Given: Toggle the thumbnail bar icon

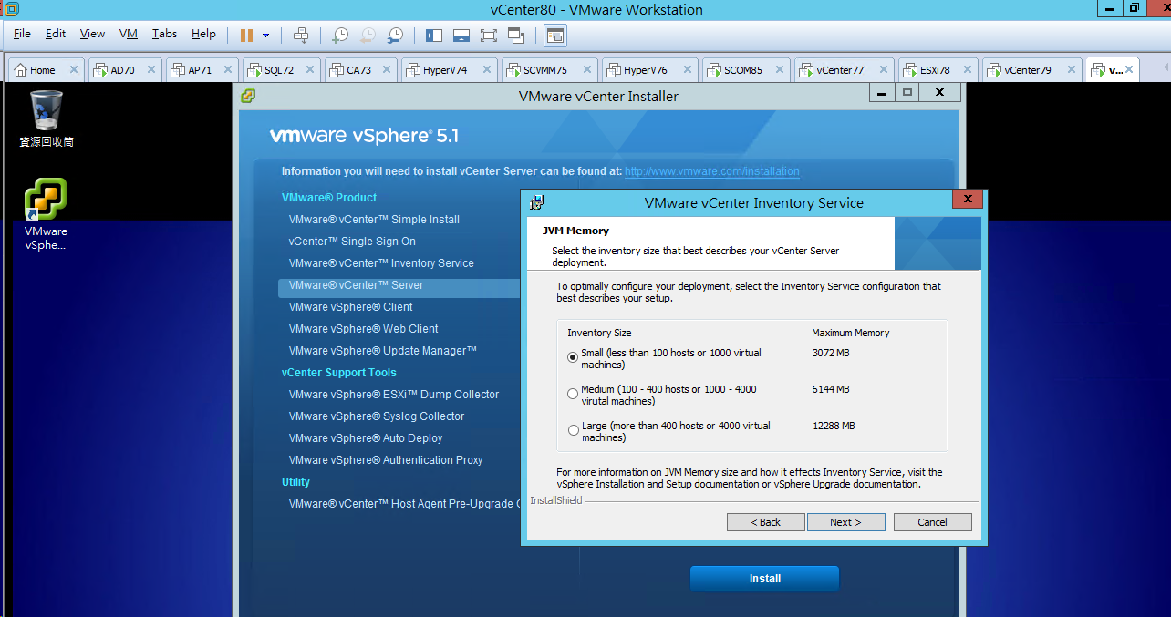Looking at the screenshot, I should tap(461, 36).
